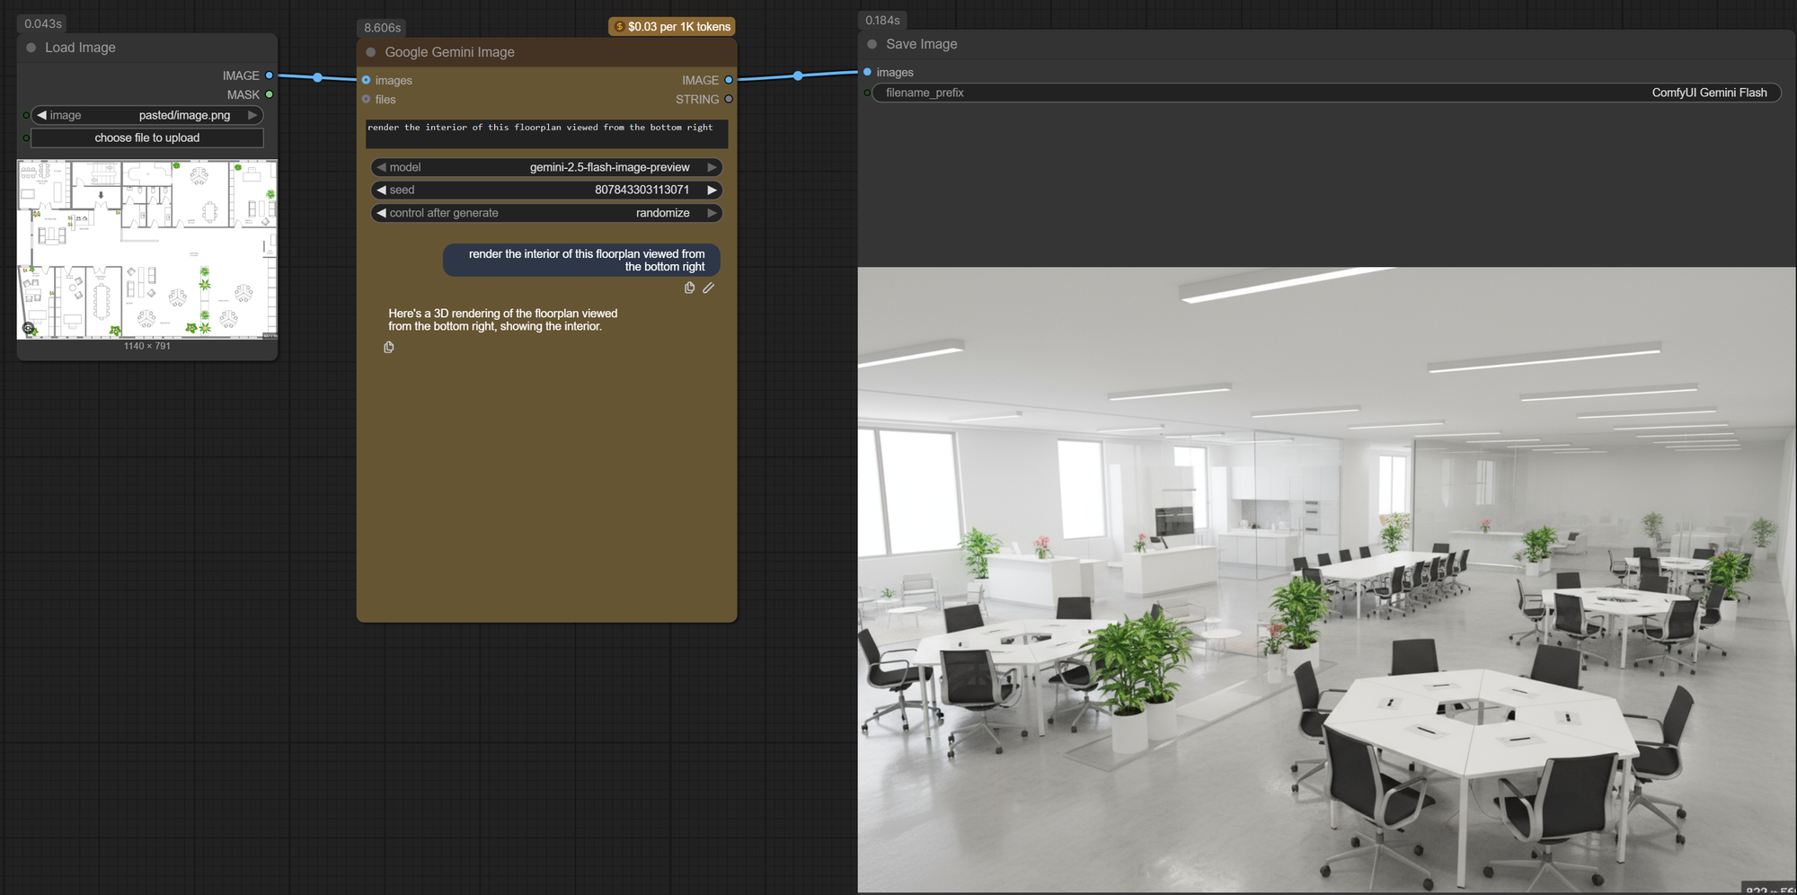The image size is (1797, 895).
Task: Open the control after generate dropdown
Action: pos(546,213)
